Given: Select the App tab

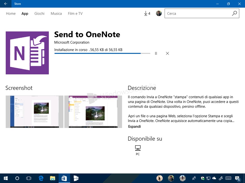Looking at the screenshot, I should pos(25,13).
